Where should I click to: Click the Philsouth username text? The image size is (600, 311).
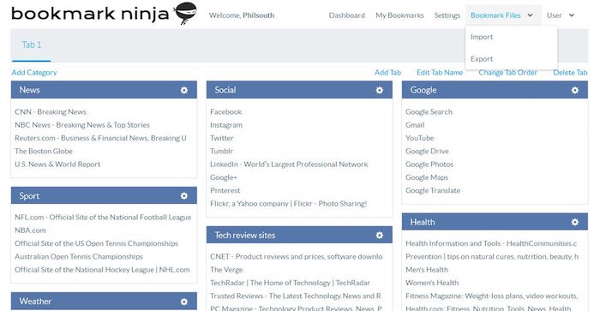point(258,15)
